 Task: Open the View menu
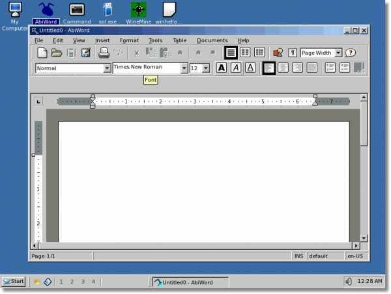tap(79, 40)
